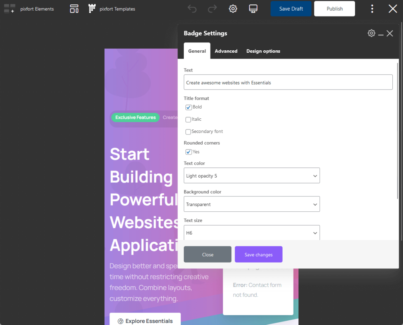Enable the Italic title format
The height and width of the screenshot is (325, 403).
(x=188, y=119)
